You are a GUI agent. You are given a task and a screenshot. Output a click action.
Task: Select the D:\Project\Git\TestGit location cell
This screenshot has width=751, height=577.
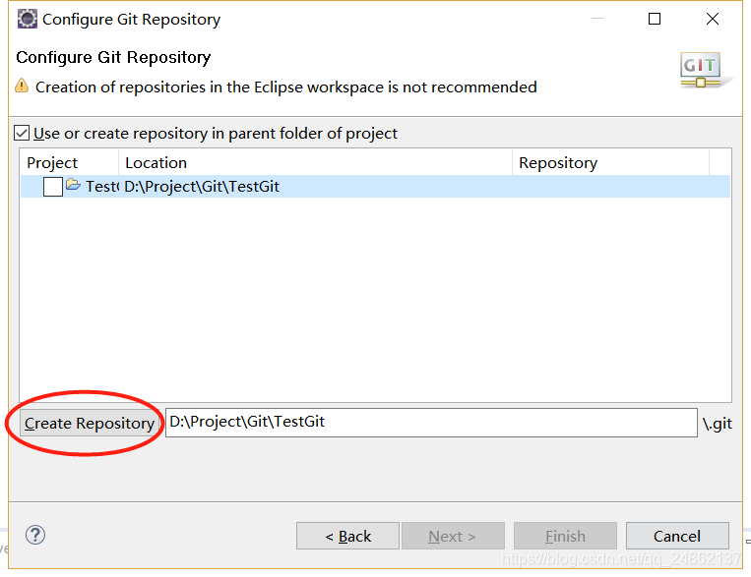click(x=202, y=186)
